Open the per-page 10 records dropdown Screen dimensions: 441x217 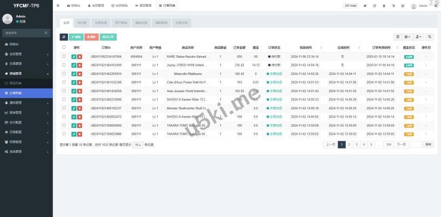[138, 145]
